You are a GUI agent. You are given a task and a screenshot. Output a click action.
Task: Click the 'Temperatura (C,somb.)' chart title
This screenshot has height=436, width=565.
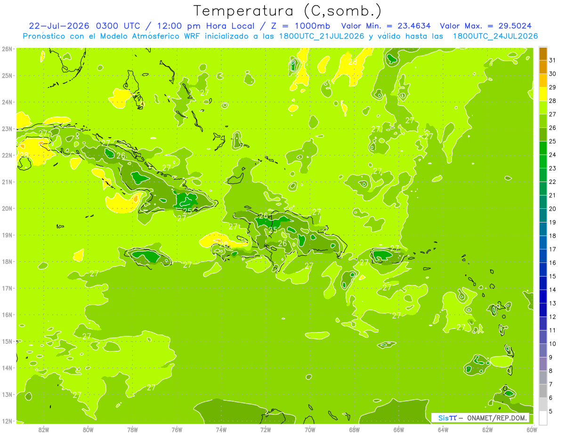point(288,11)
